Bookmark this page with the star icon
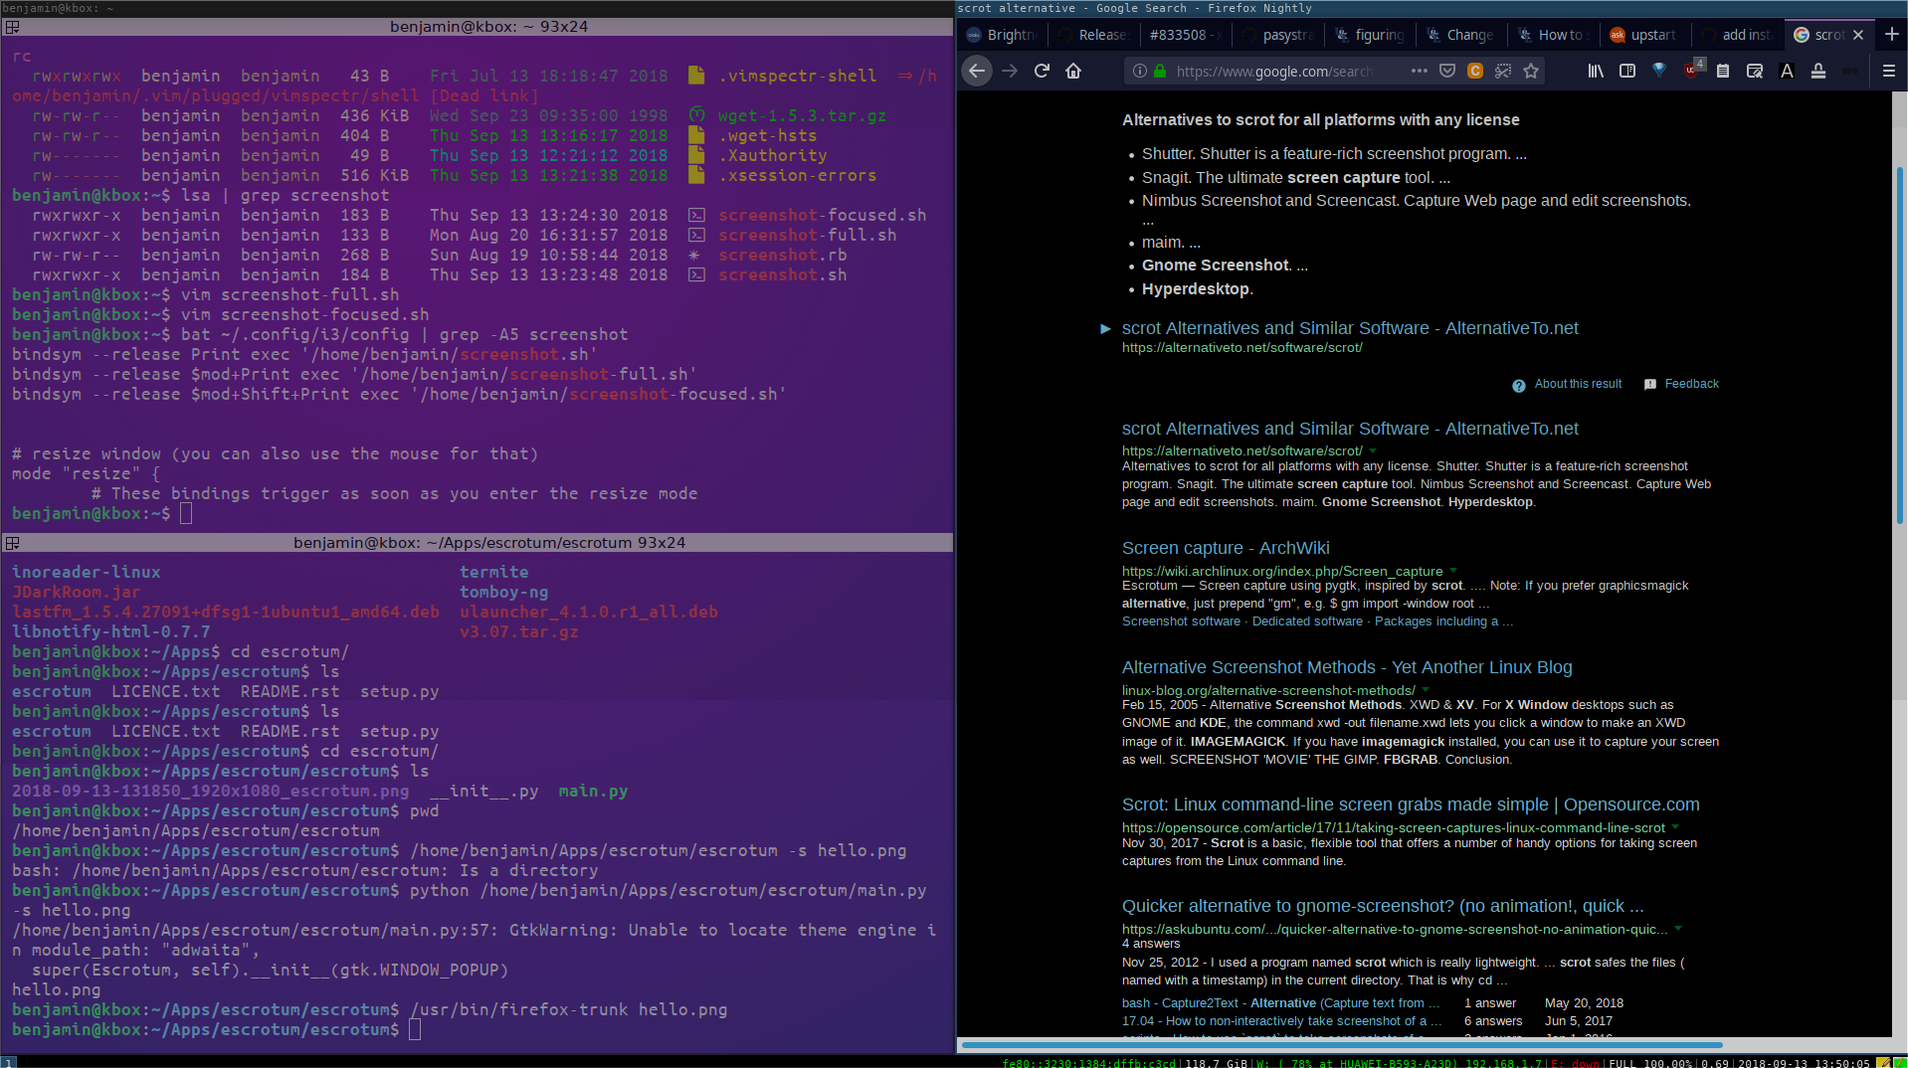1908x1068 pixels. [x=1531, y=71]
